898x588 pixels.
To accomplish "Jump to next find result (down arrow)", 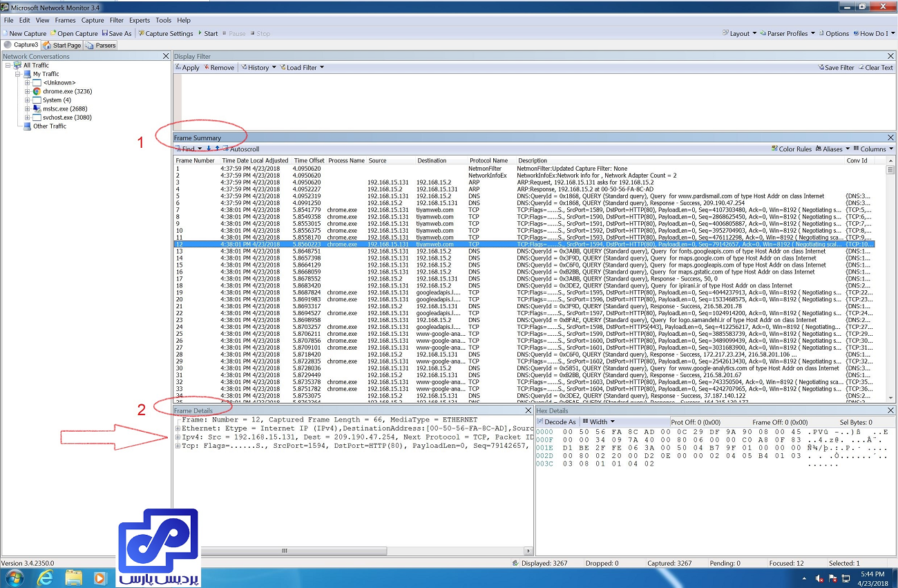I will [x=209, y=149].
